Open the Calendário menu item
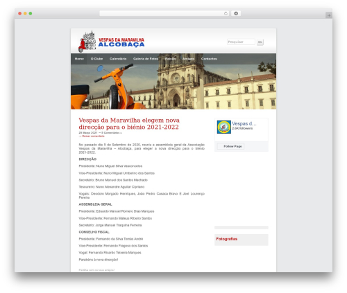 pos(118,59)
